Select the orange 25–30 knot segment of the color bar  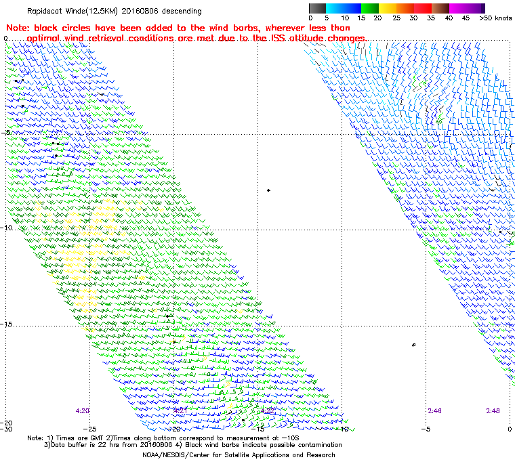405,8
